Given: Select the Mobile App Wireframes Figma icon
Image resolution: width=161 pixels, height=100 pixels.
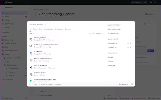Looking at the screenshot, I should 31,60.
